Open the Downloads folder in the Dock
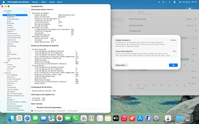The height and width of the screenshot is (124, 199). 180,118
